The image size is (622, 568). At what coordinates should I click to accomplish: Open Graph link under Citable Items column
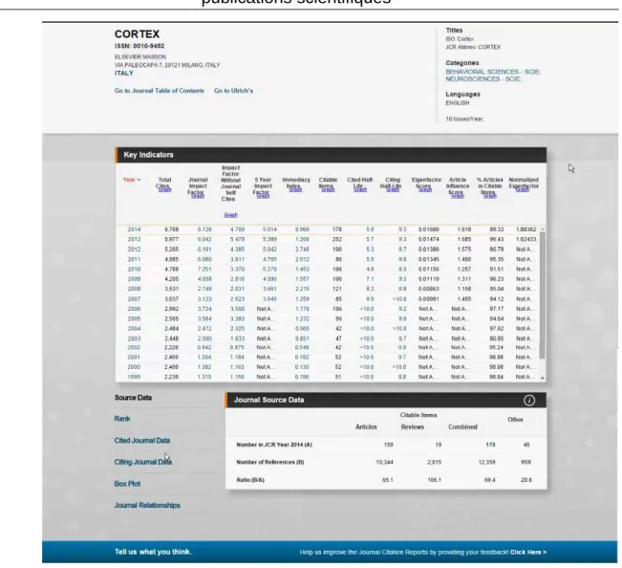coord(328,189)
